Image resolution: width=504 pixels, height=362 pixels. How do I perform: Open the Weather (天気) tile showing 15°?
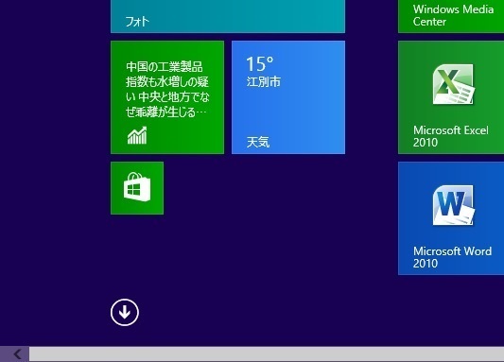288,97
